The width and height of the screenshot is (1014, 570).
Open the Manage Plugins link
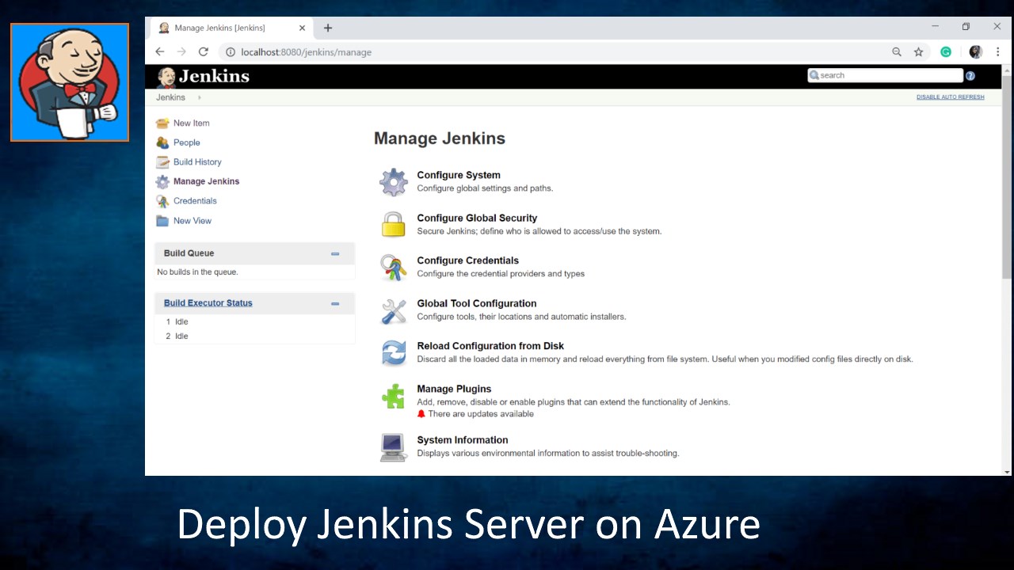click(454, 389)
